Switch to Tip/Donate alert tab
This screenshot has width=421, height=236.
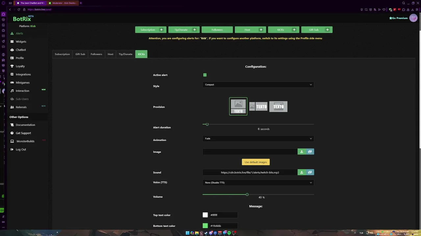(125, 54)
